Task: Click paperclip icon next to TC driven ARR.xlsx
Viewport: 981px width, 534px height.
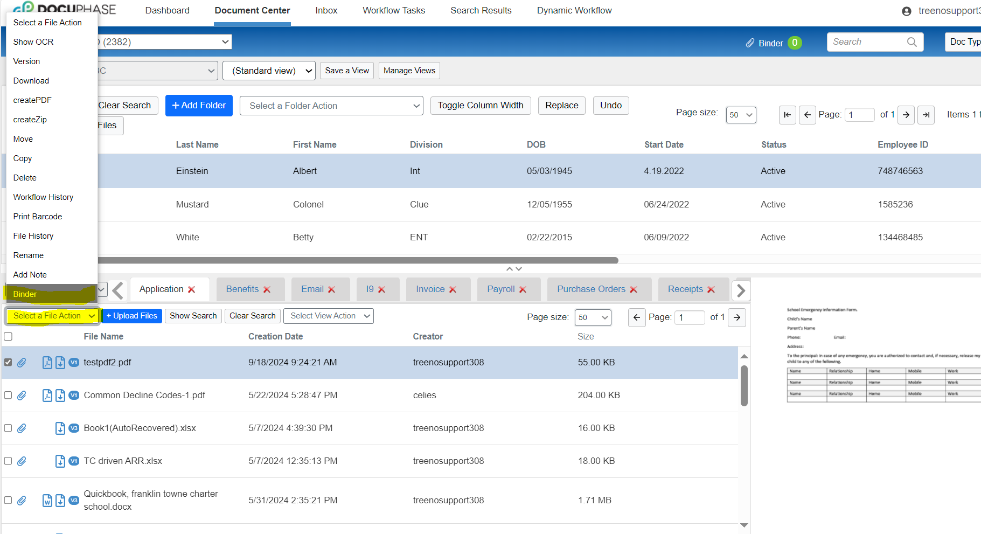Action: (x=22, y=461)
